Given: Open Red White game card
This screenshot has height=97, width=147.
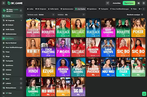Looking at the screenshot, I should pyautogui.click(x=48, y=87).
